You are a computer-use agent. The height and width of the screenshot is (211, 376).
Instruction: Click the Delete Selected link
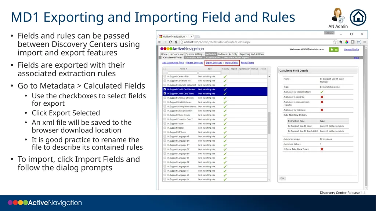click(x=195, y=63)
